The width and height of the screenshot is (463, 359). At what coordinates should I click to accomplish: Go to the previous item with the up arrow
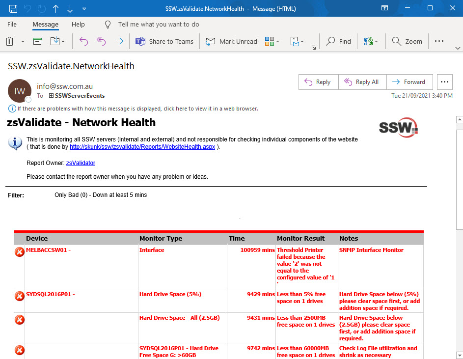(x=55, y=8)
